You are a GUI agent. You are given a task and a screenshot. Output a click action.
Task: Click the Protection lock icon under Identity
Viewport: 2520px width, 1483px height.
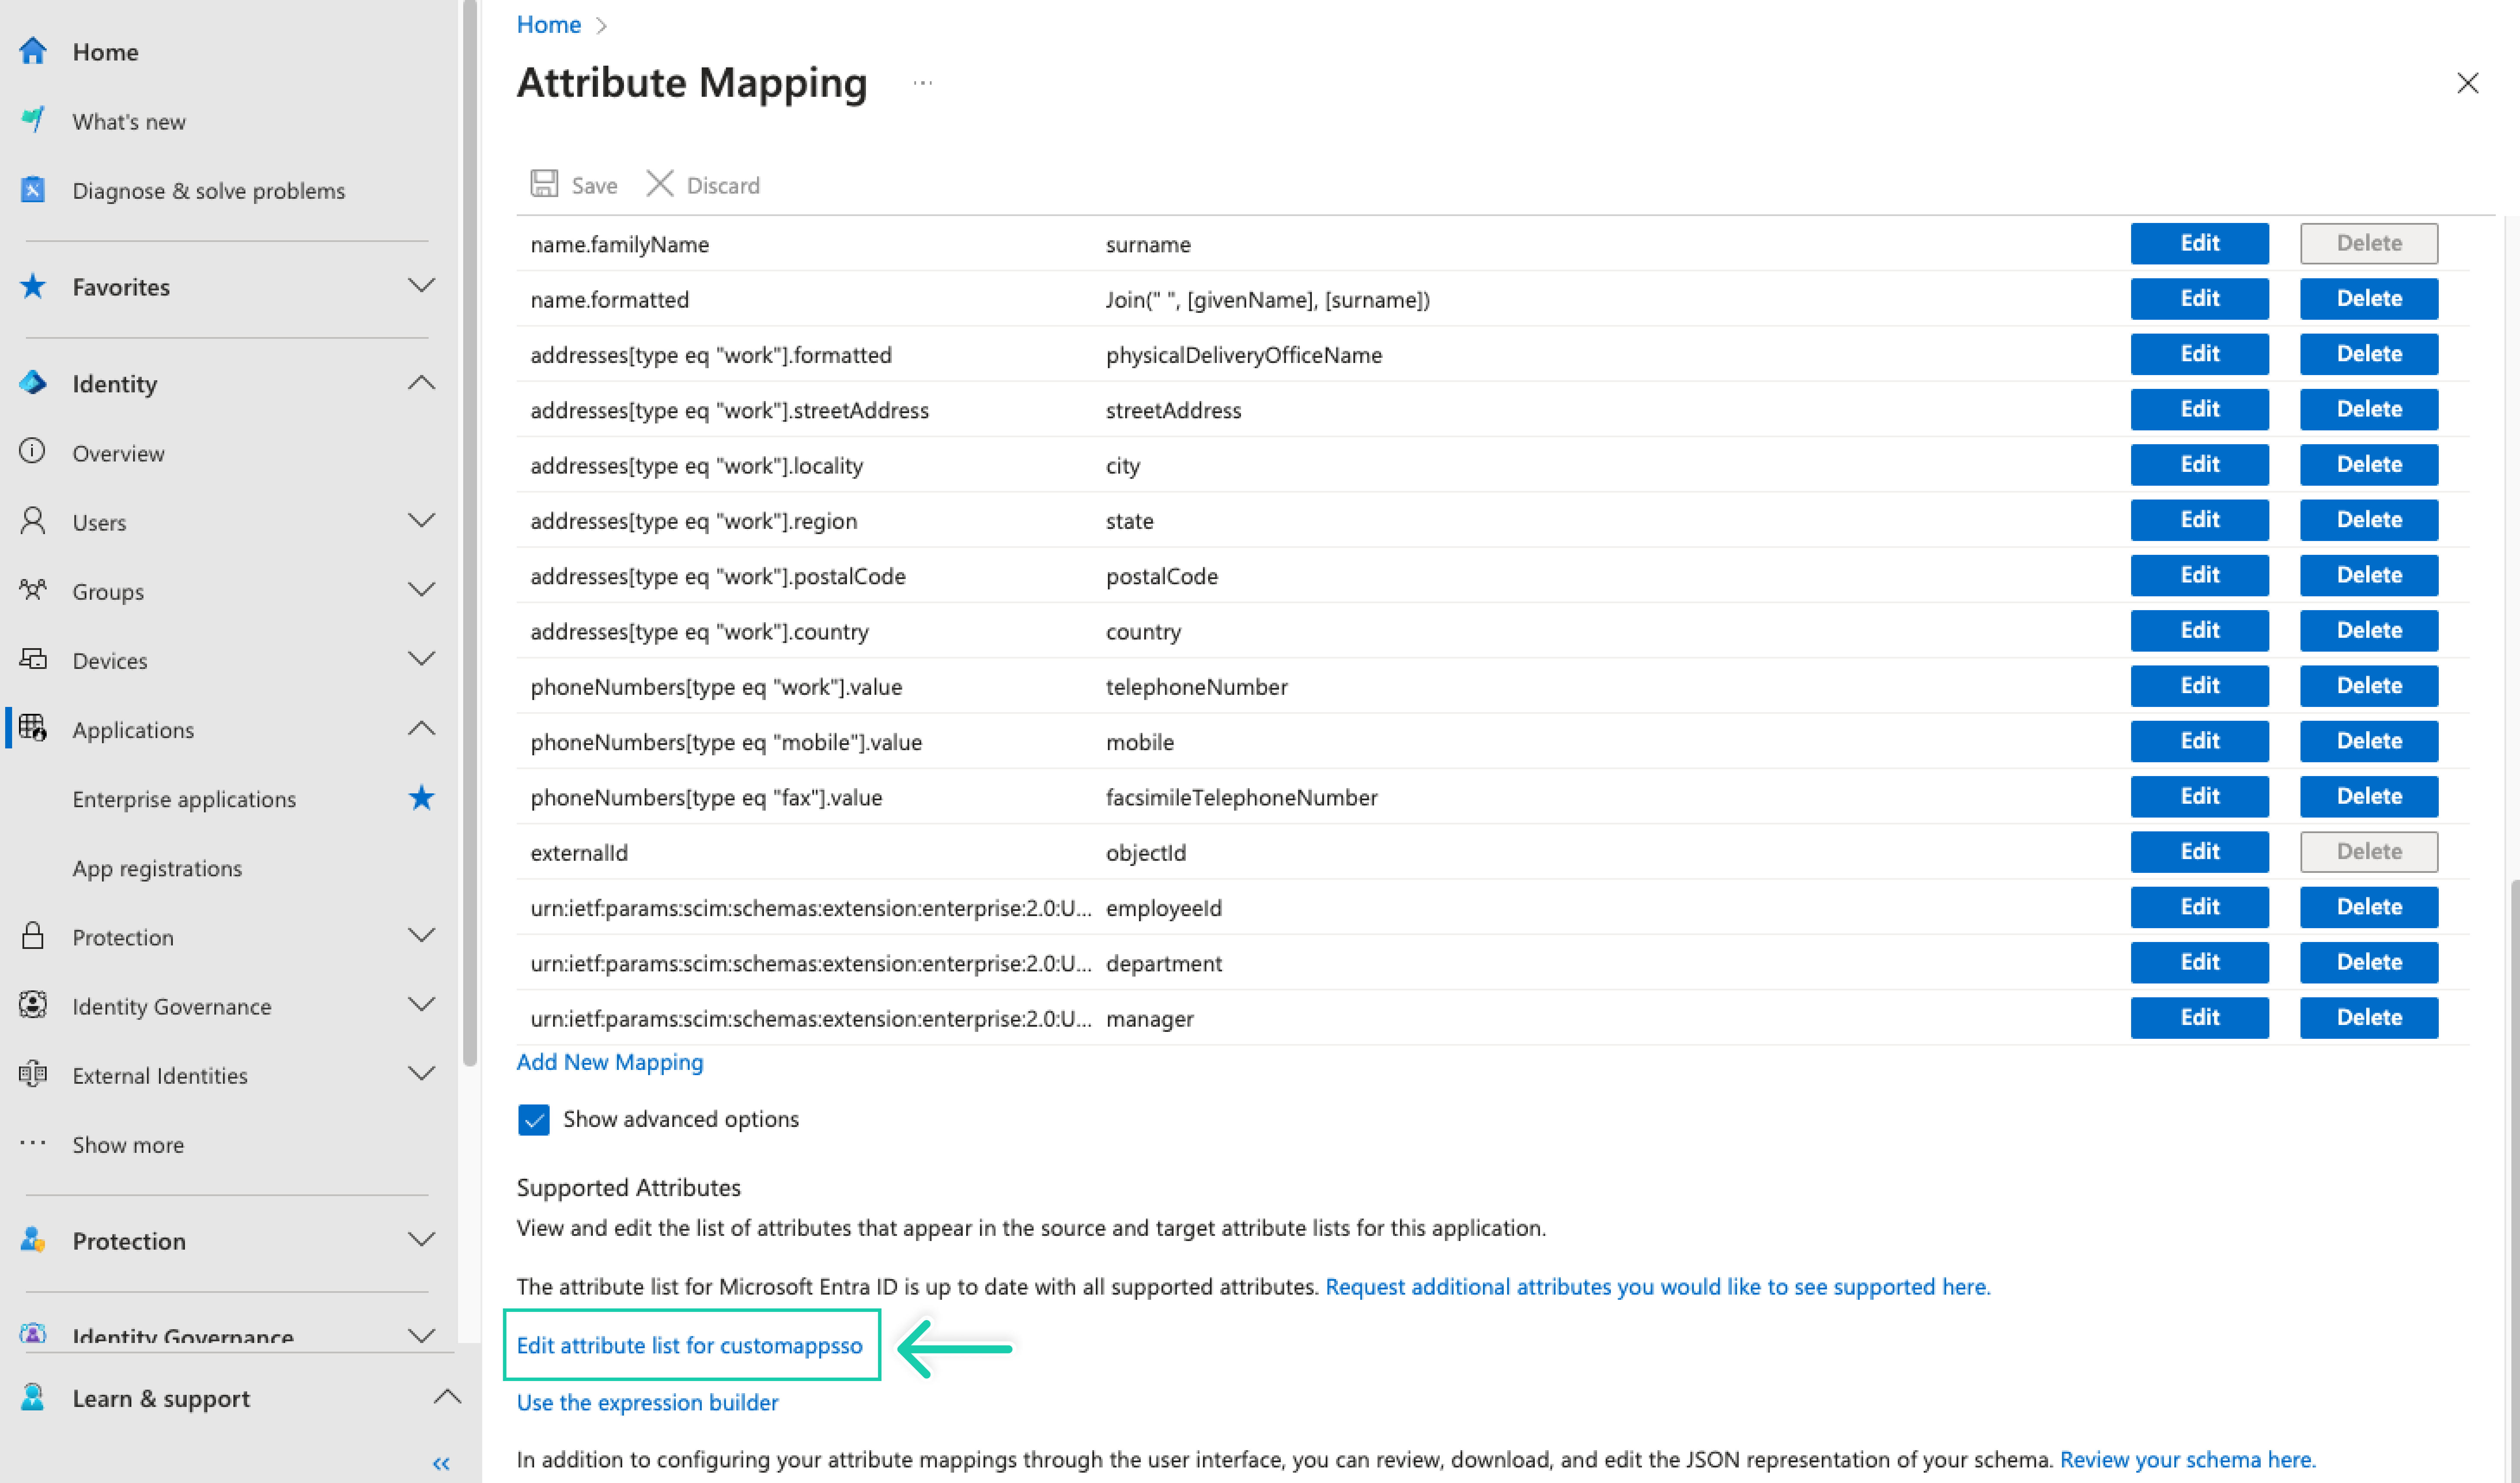tap(33, 936)
